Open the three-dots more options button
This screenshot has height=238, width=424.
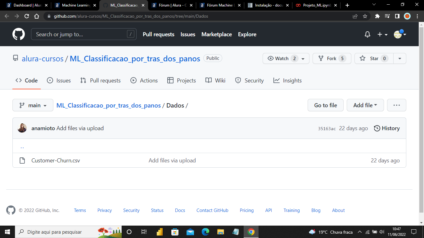[x=397, y=105]
